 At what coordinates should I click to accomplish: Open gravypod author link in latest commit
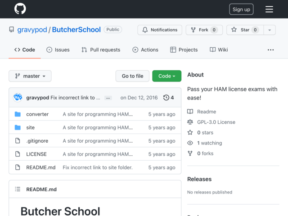tap(37, 98)
